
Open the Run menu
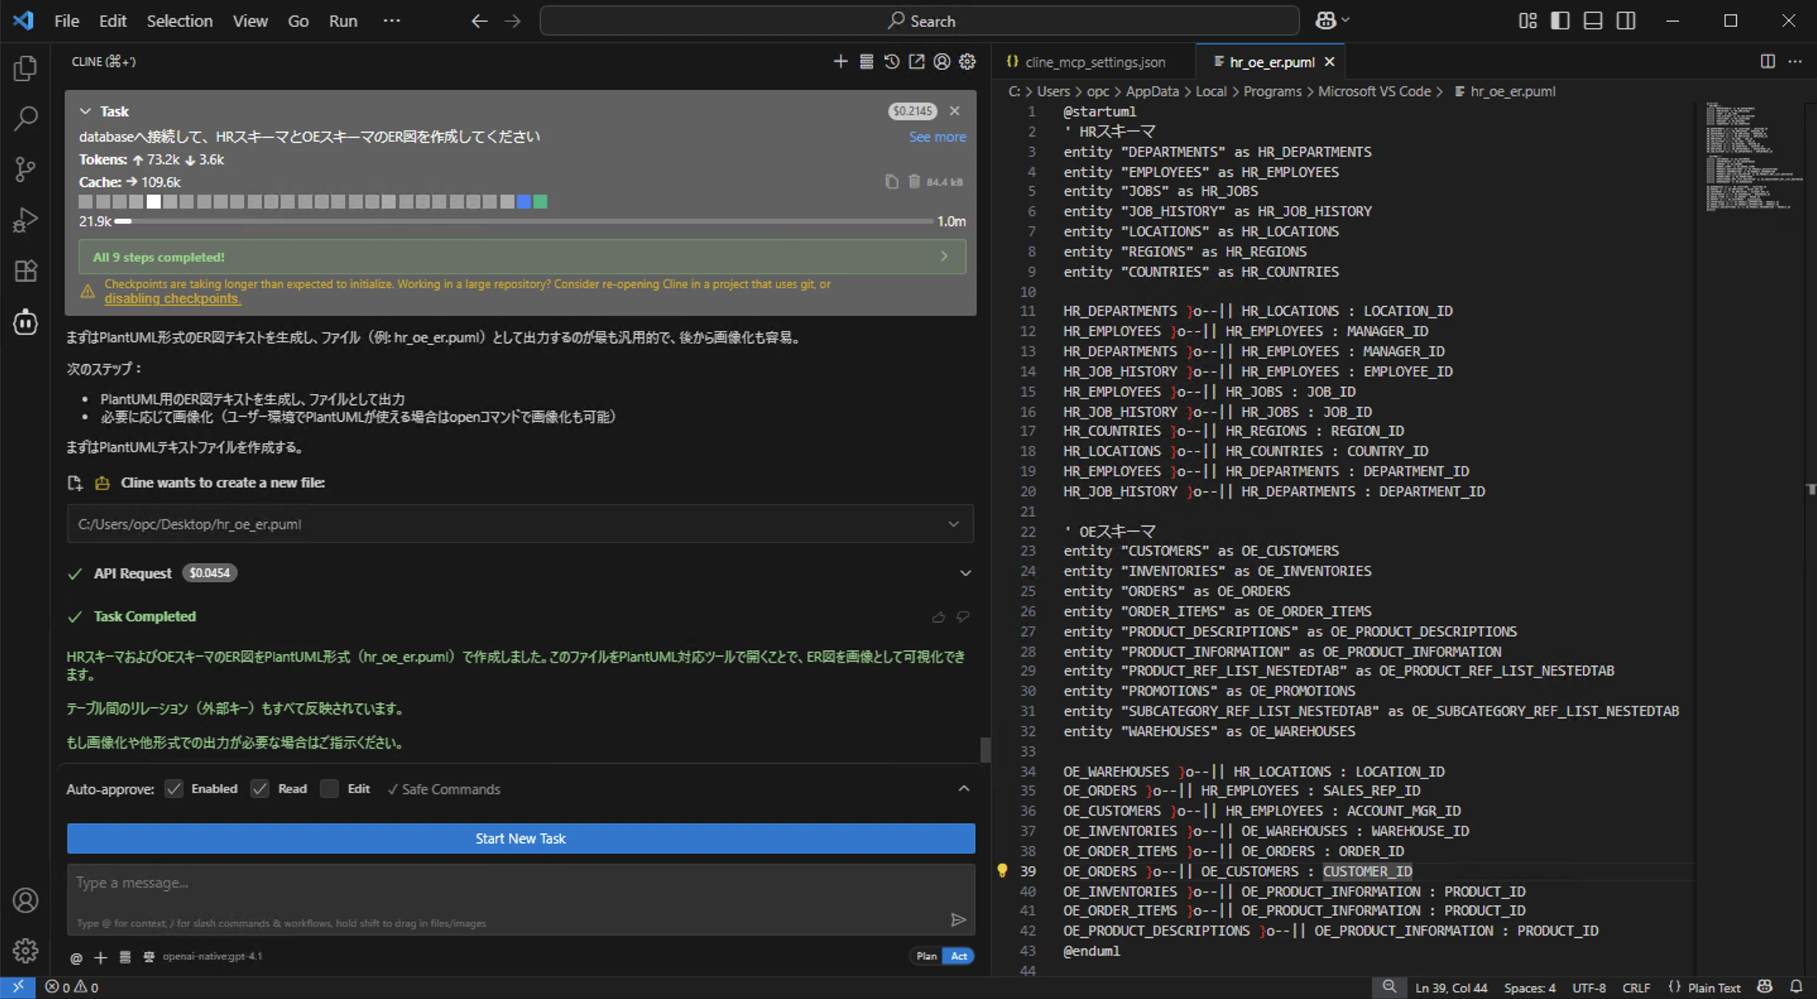pos(343,21)
